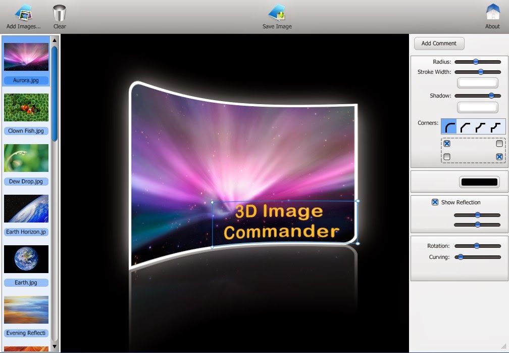Select the Evening Reflection thumbnail
This screenshot has height=353, width=509.
[x=26, y=310]
